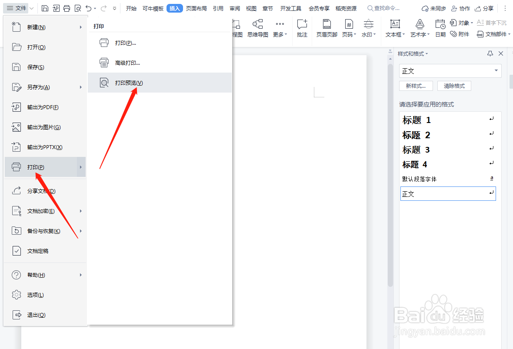Choose 打印(P)... in the print submenu

pyautogui.click(x=160, y=43)
